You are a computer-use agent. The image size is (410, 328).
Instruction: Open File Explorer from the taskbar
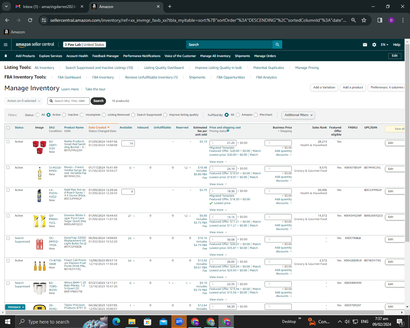click(132, 322)
